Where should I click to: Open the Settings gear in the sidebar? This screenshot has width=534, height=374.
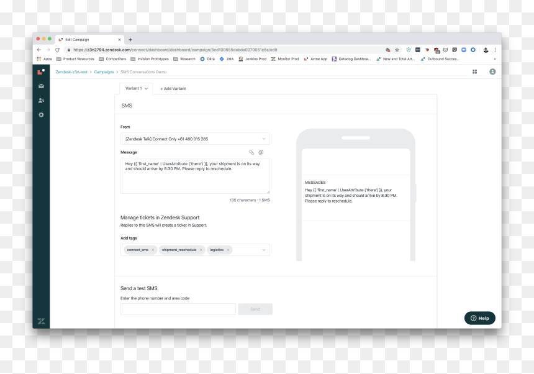pos(41,115)
